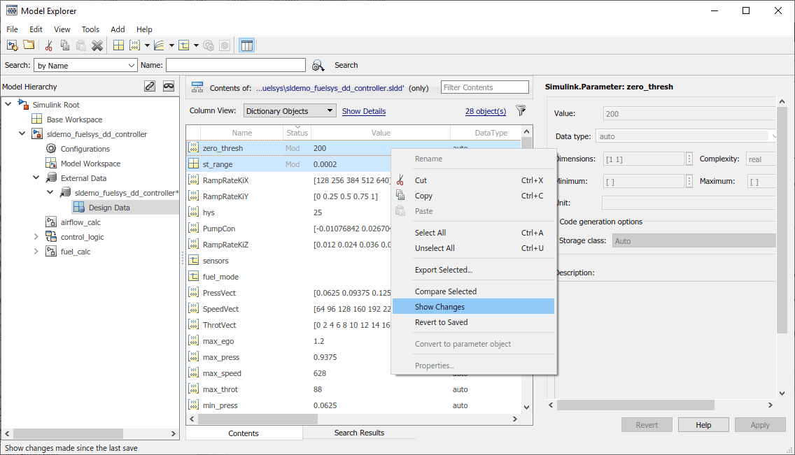Select Revert to Saved in context menu

tap(441, 322)
